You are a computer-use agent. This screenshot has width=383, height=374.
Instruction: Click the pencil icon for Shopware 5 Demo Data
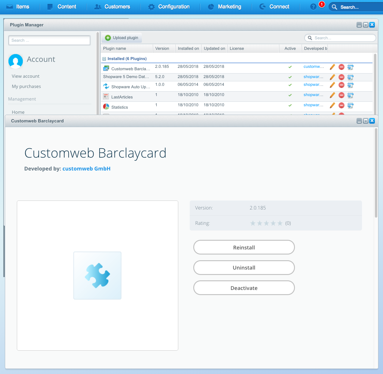click(x=332, y=77)
